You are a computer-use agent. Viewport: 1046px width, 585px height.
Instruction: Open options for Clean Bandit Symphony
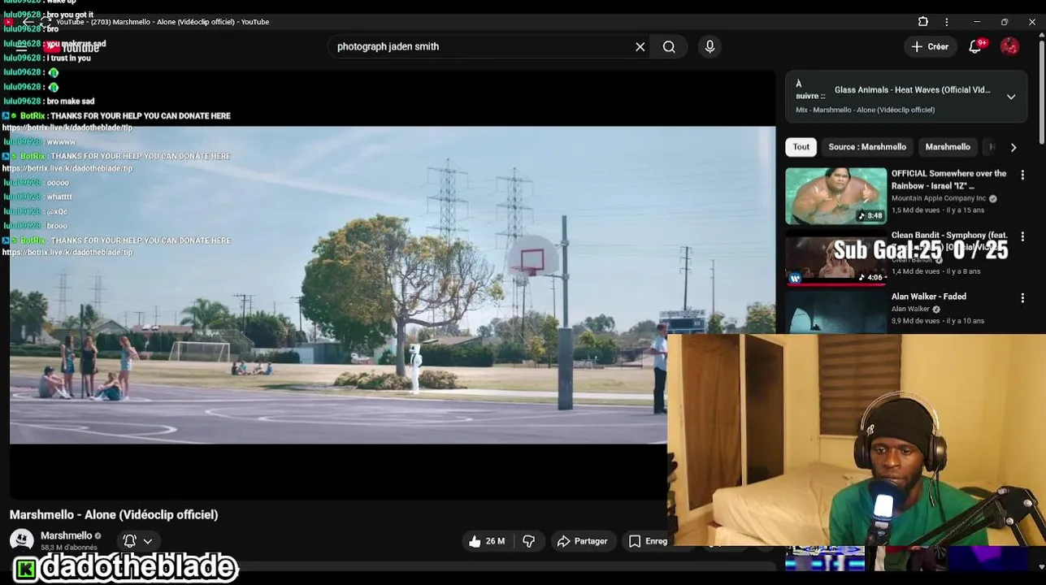(x=1022, y=236)
